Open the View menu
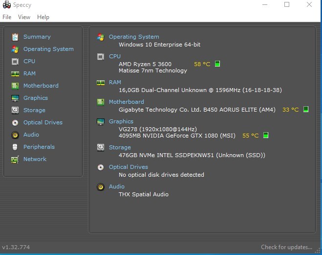 pos(24,17)
